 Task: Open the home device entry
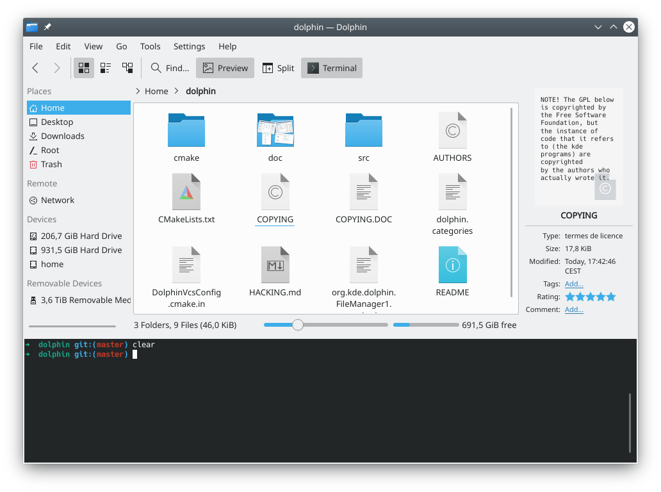(x=79, y=265)
